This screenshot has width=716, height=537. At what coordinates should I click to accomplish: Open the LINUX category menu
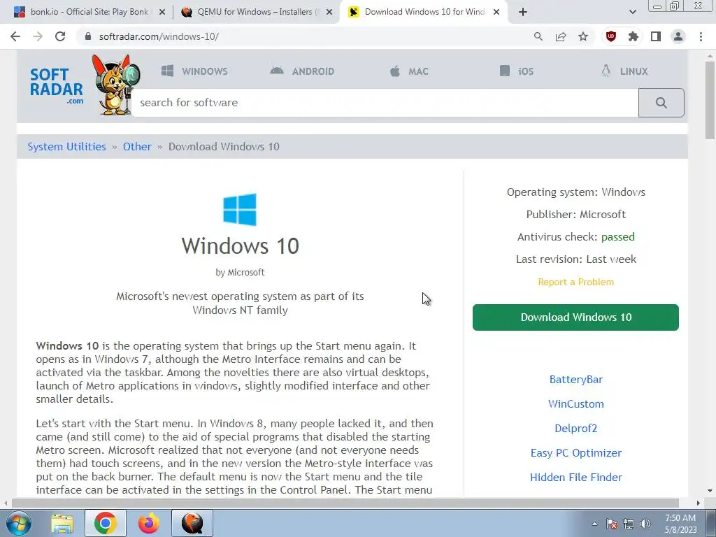pyautogui.click(x=624, y=71)
